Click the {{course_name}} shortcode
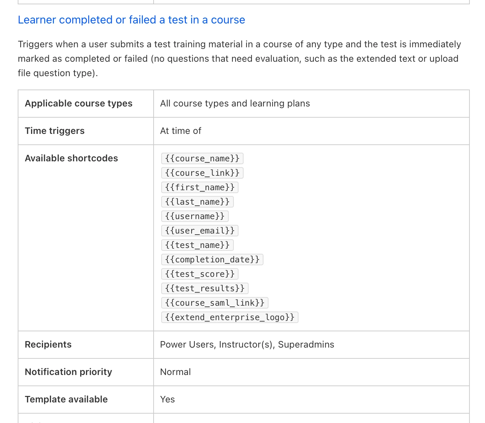The image size is (485, 423). tap(202, 158)
